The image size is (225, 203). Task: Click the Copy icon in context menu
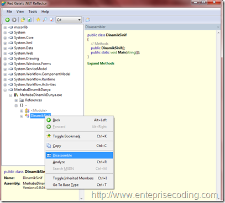pos(49,146)
